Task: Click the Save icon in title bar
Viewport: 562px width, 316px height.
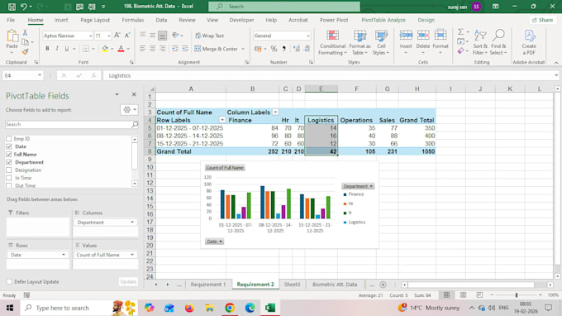Action: (x=12, y=7)
